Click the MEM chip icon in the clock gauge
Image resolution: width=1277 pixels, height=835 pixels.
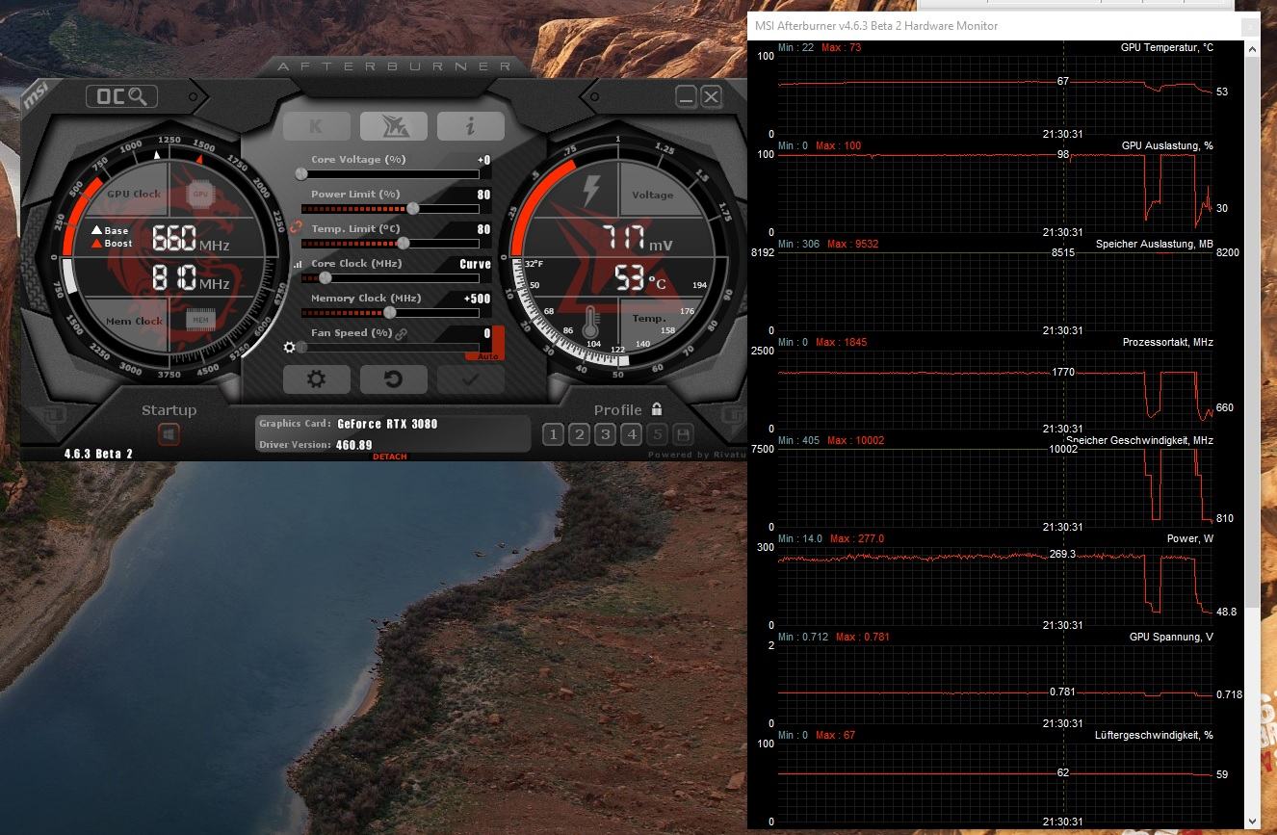(200, 320)
